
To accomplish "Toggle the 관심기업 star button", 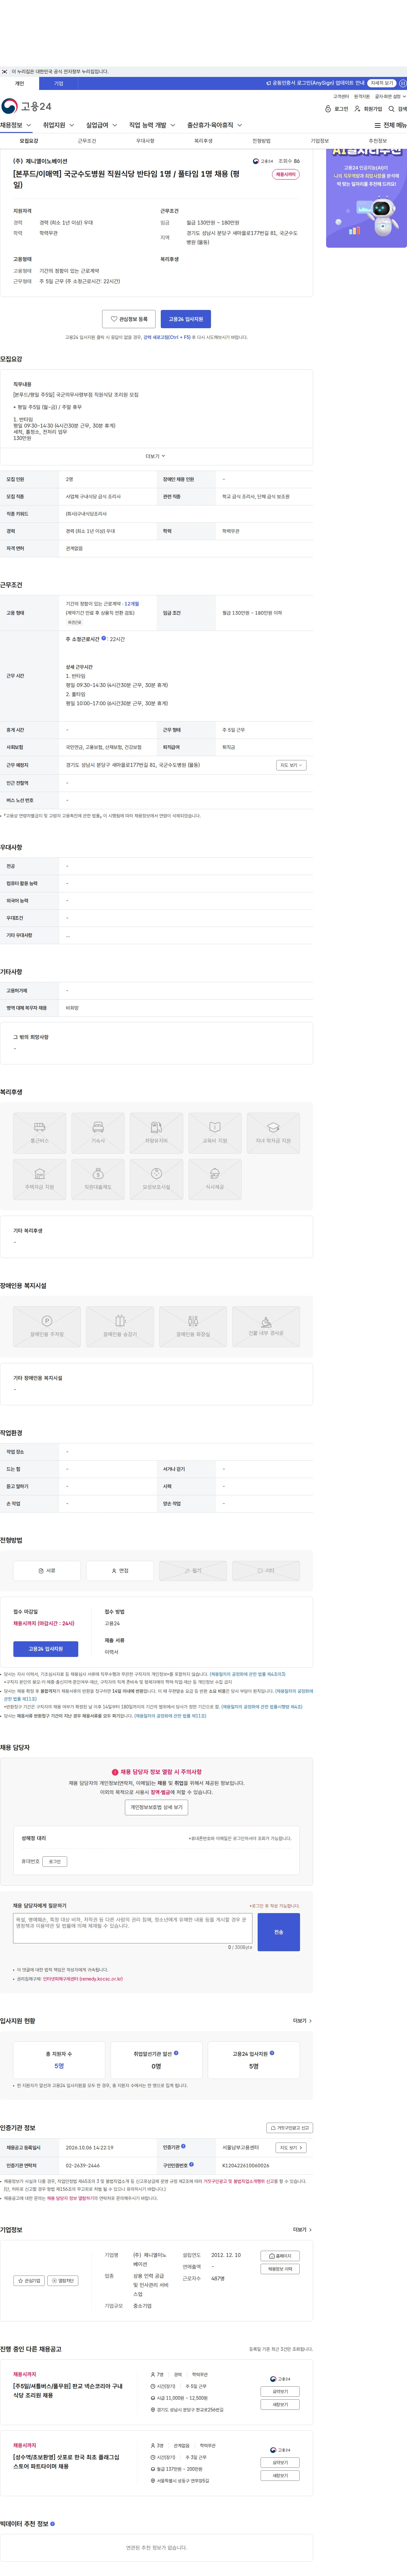I will click(x=29, y=2281).
